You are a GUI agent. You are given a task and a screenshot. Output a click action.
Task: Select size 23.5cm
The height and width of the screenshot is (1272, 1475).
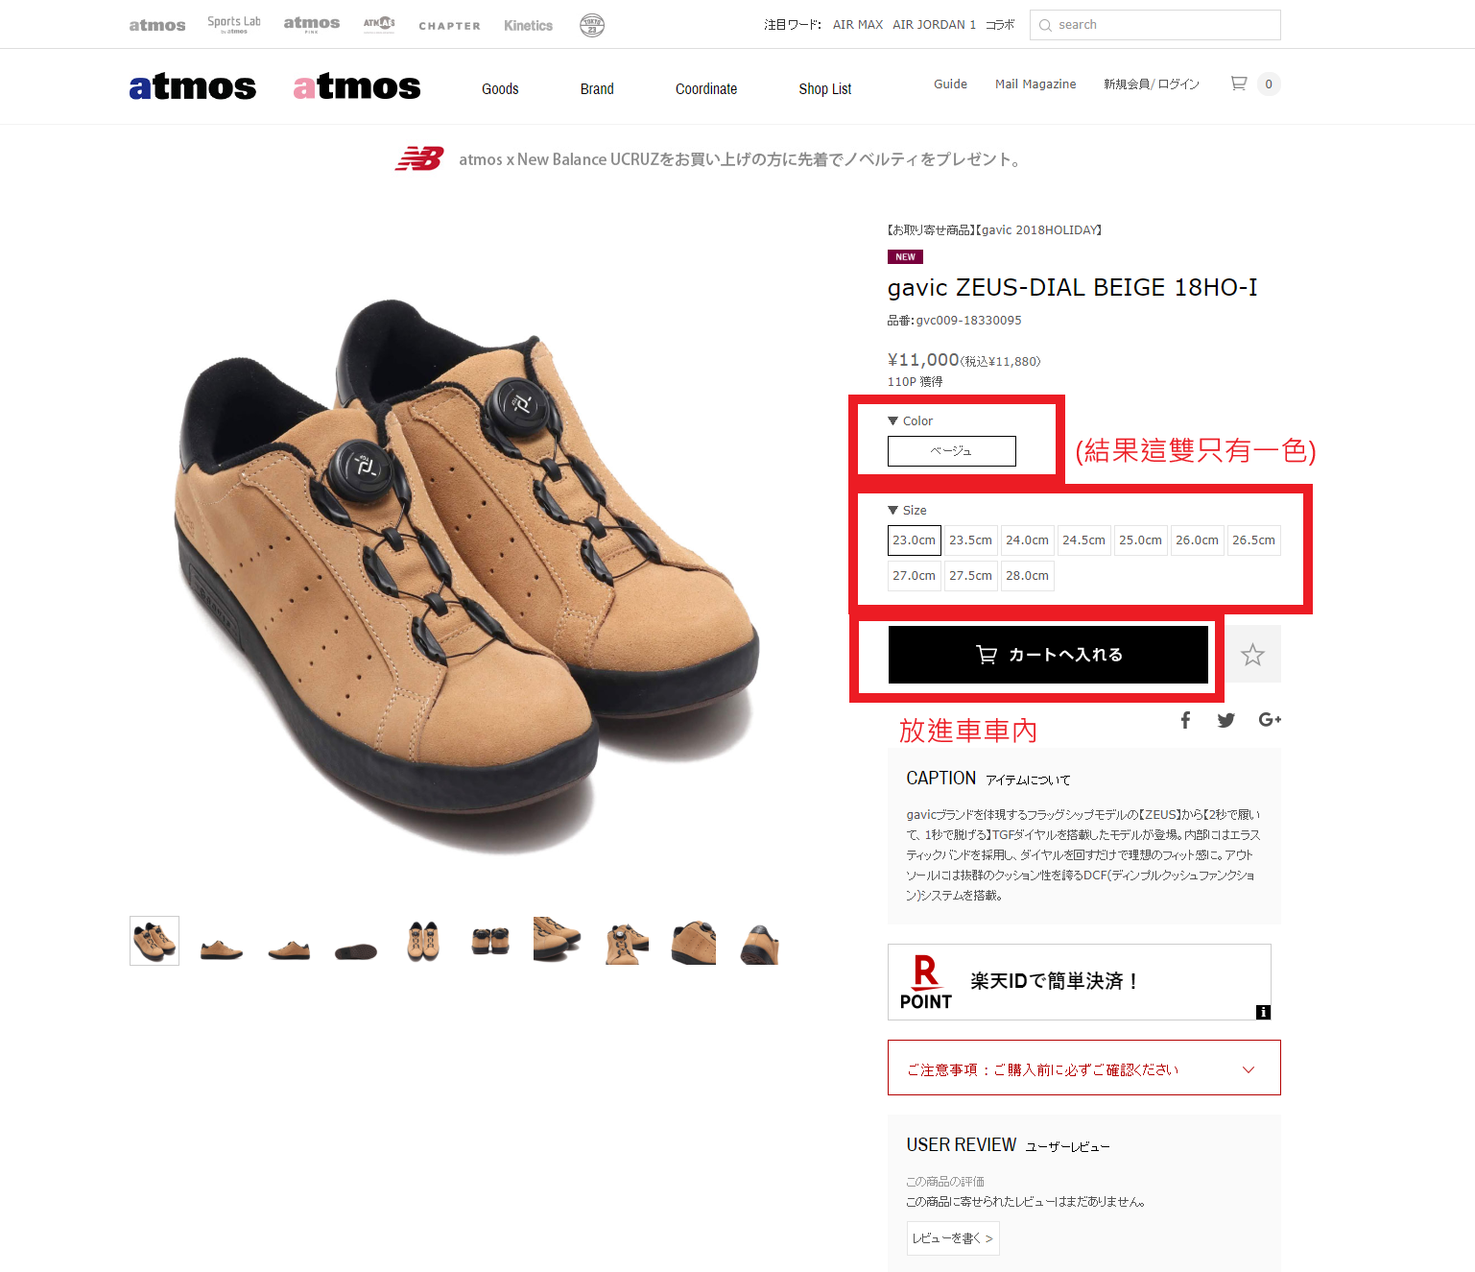tap(970, 540)
